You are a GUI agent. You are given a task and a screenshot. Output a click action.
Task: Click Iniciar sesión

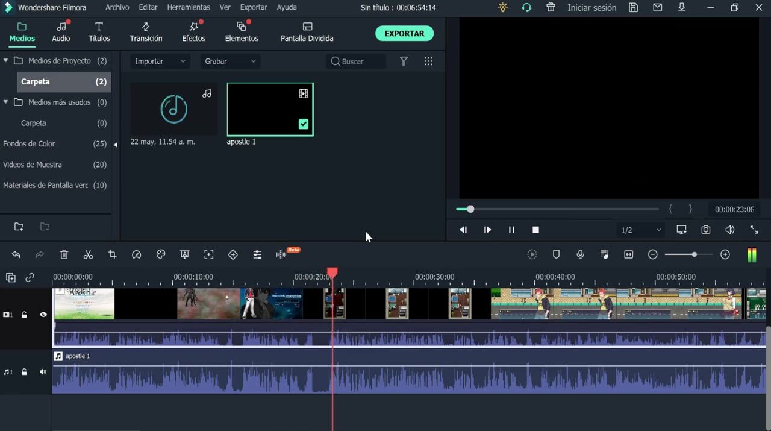coord(592,8)
